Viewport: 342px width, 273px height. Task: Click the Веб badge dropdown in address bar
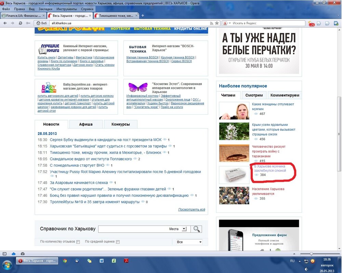(x=41, y=23)
